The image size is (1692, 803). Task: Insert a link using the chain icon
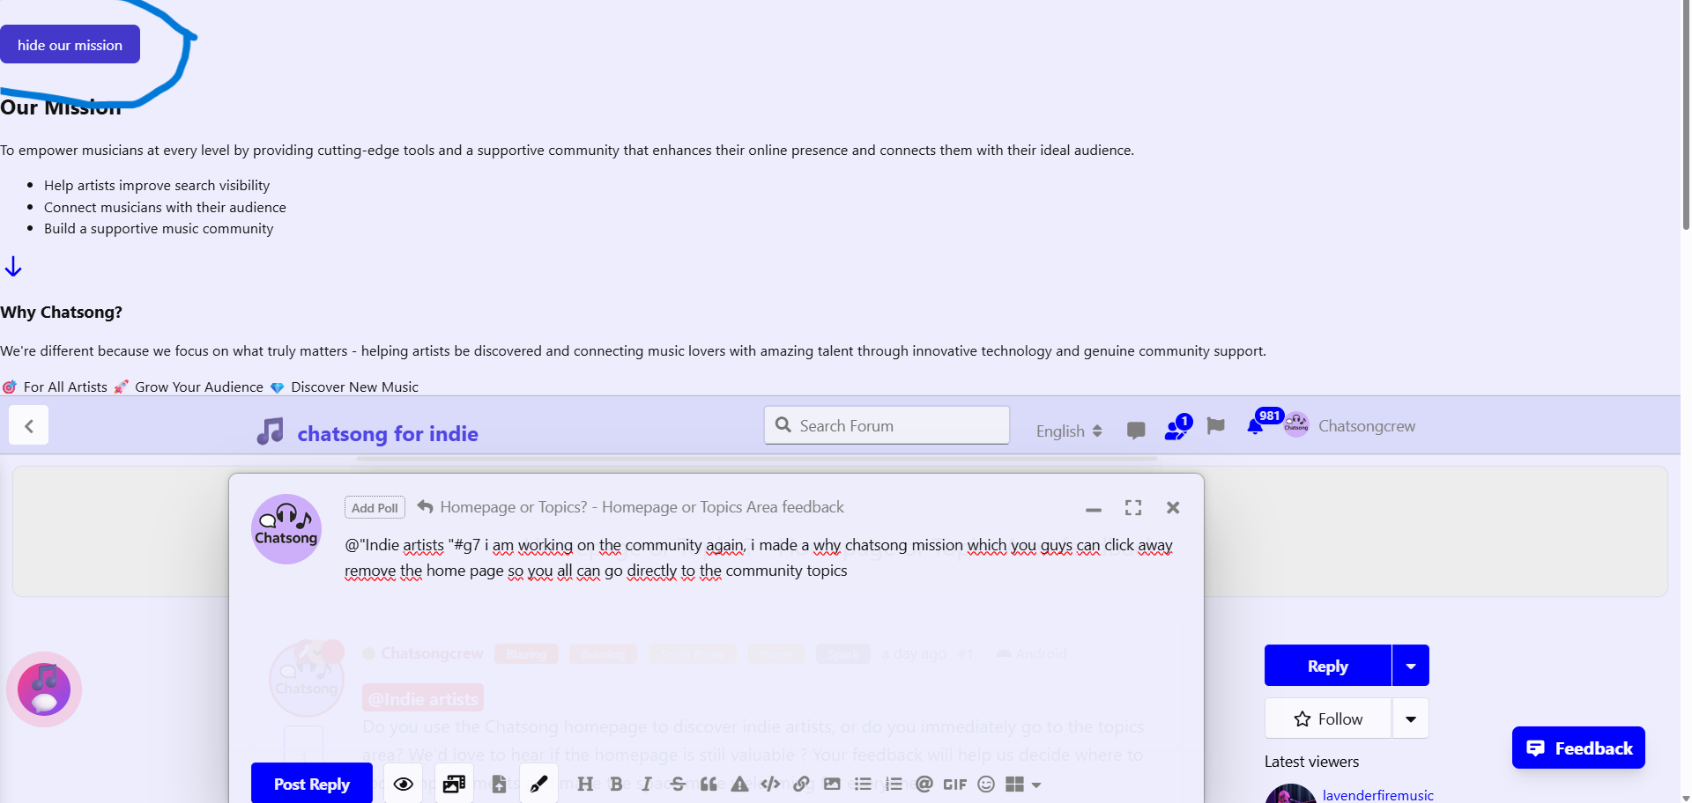[801, 785]
